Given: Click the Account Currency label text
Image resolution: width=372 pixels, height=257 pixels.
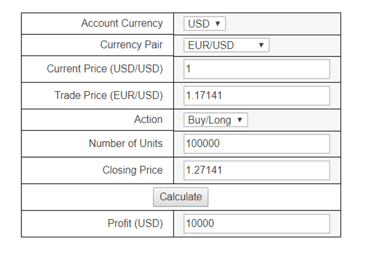Looking at the screenshot, I should point(121,23).
